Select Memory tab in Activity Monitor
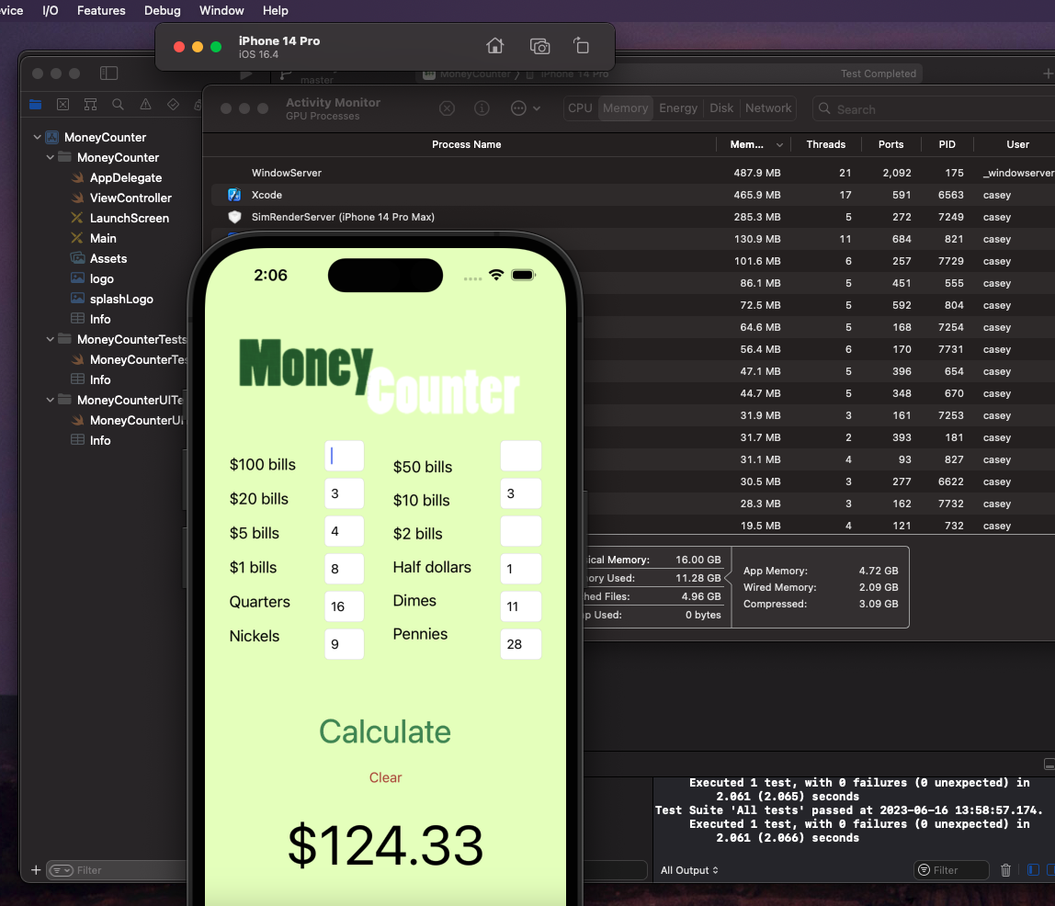 coord(625,108)
